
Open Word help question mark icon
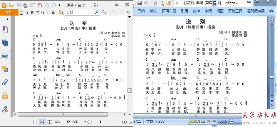click(x=271, y=11)
